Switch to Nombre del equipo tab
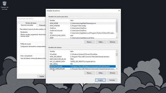 31,23
